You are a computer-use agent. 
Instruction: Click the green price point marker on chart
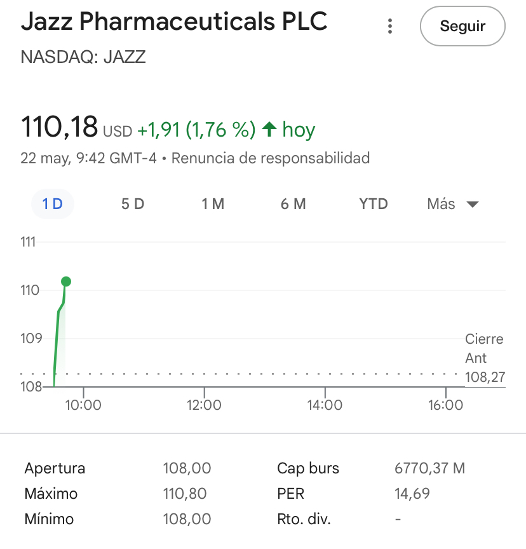point(66,281)
